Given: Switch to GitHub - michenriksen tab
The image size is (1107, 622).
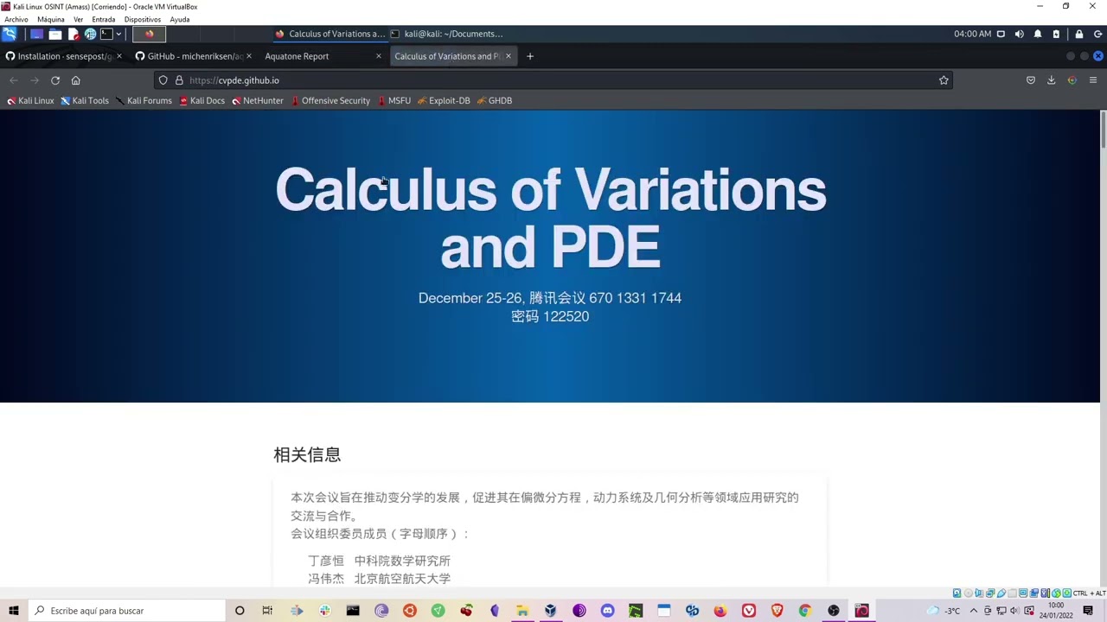Looking at the screenshot, I should click(195, 56).
